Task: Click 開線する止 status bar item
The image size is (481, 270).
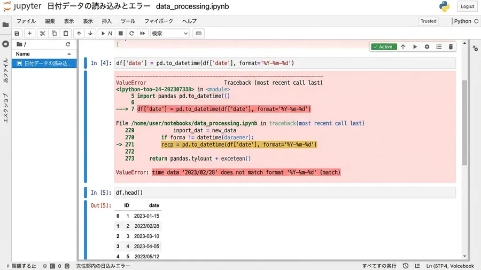Action: pos(24,266)
